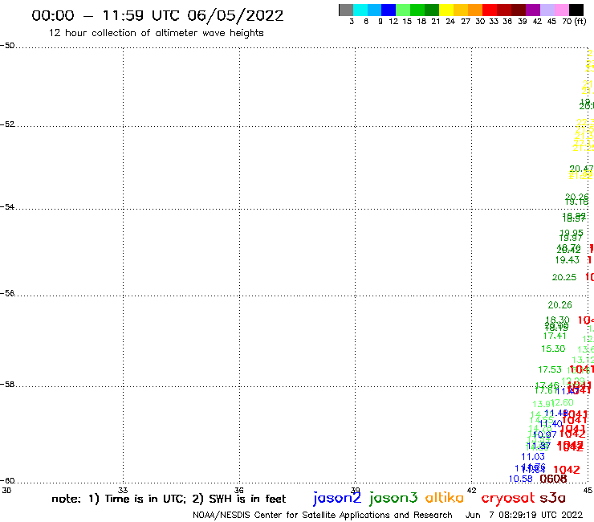This screenshot has height=522, width=594.
Task: Click the green wave height value '17.41'
Action: [x=555, y=336]
